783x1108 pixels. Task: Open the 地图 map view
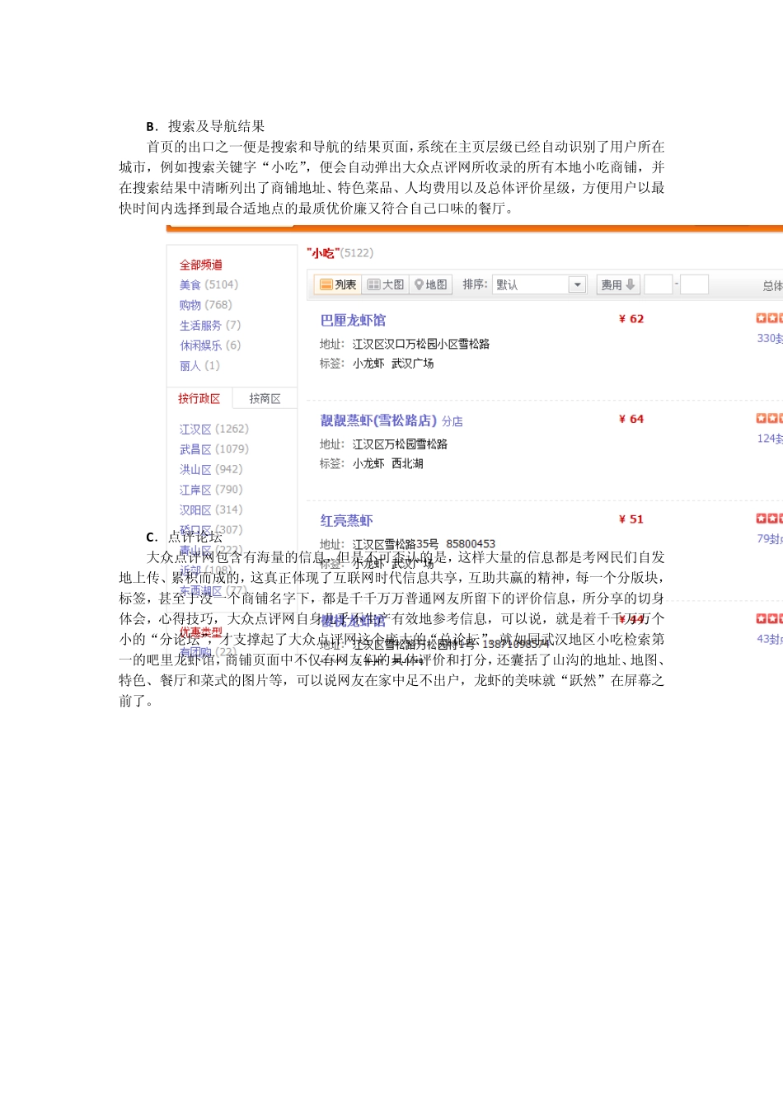pyautogui.click(x=430, y=284)
